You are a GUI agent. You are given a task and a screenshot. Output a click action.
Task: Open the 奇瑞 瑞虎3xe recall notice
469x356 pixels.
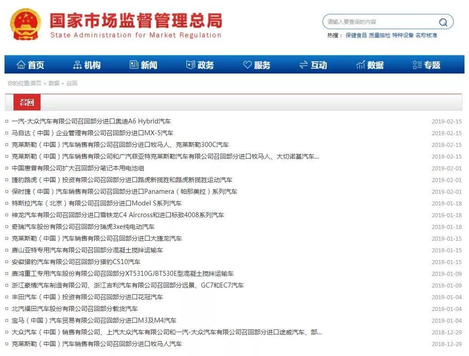[83, 227]
